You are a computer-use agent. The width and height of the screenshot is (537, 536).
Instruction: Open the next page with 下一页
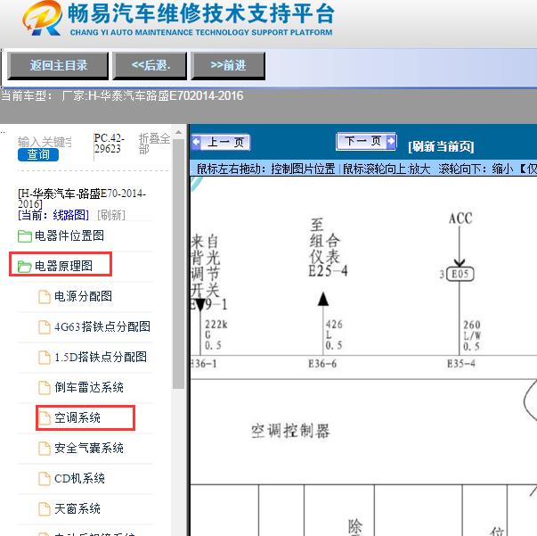366,141
